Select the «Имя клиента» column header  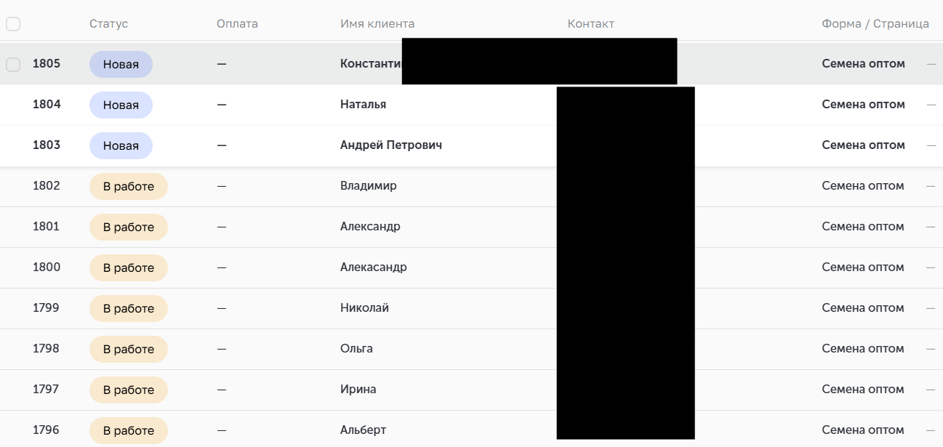[377, 24]
